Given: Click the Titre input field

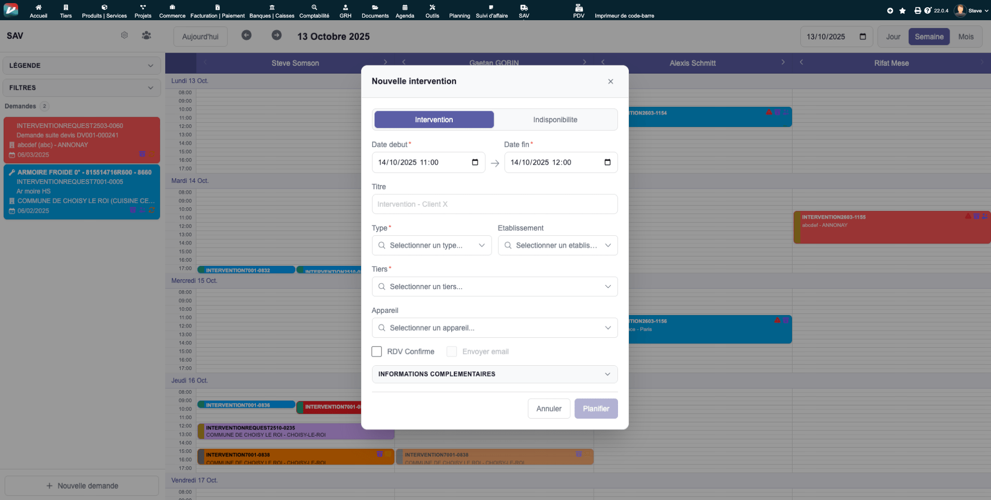Looking at the screenshot, I should 494,204.
